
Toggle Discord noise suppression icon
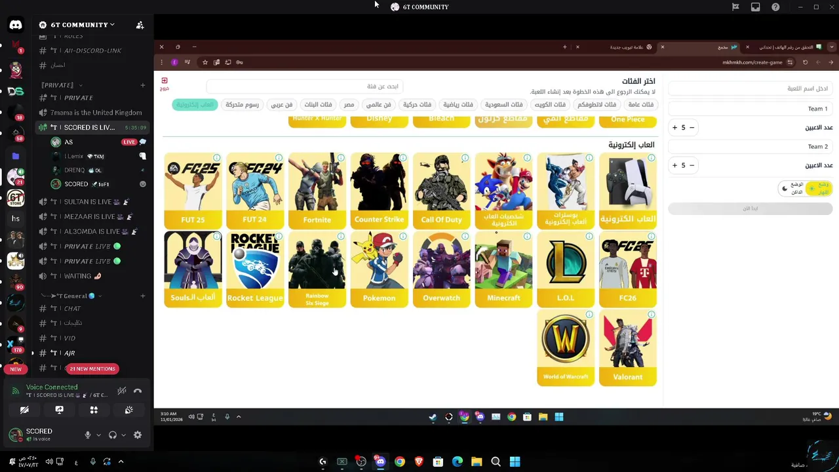[x=122, y=391]
